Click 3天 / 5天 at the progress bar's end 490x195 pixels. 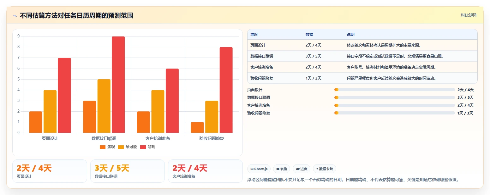pos(465,97)
